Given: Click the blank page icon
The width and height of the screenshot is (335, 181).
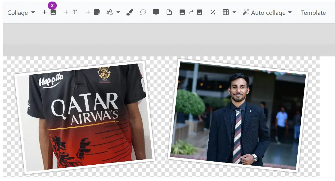Looking at the screenshot, I should tap(169, 12).
